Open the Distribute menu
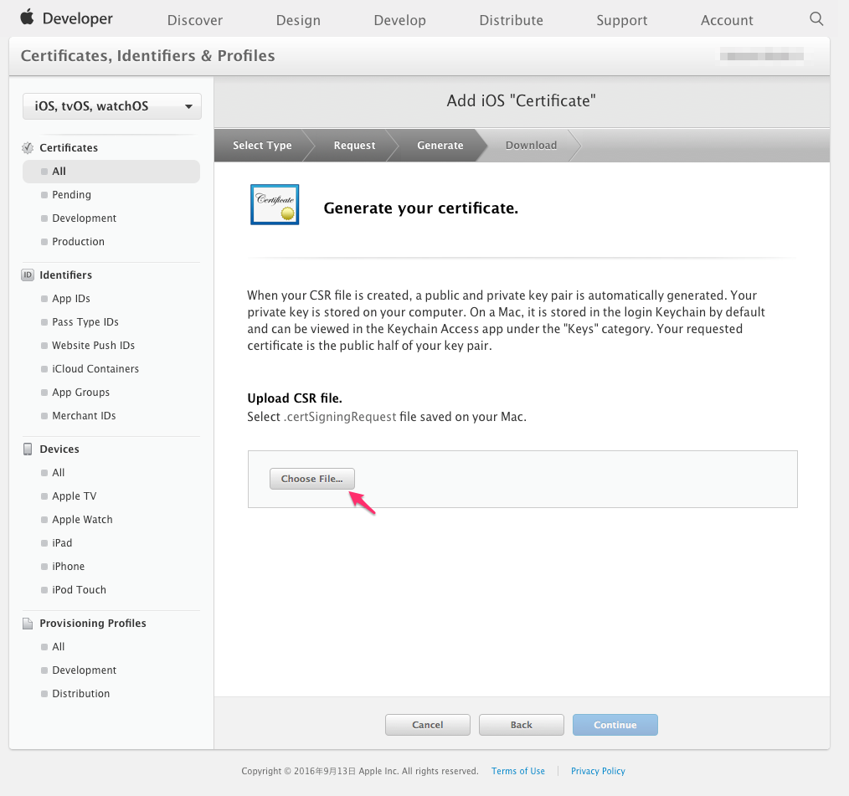The width and height of the screenshot is (849, 796). (x=511, y=20)
